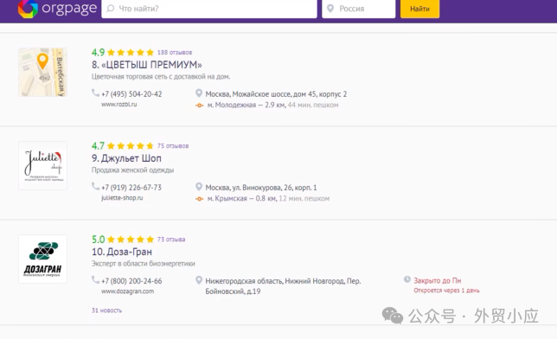Click the location pin icon beside Россия
Viewport: 557px width, 339px height.
coord(330,8)
